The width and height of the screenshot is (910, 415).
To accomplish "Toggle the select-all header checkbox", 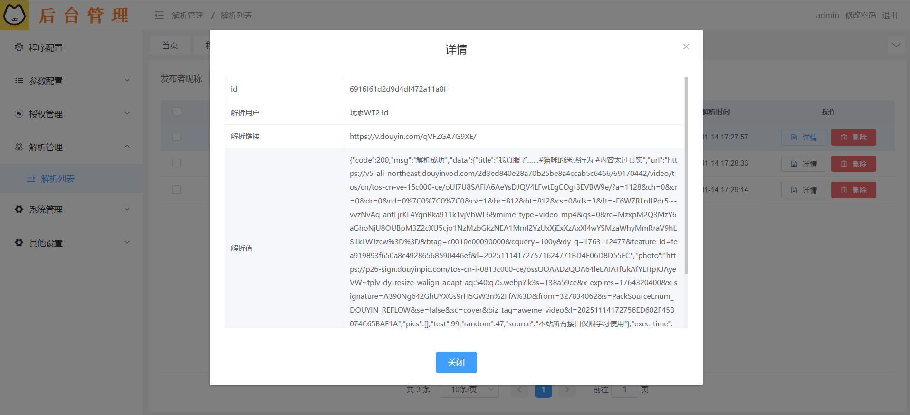I will (177, 111).
